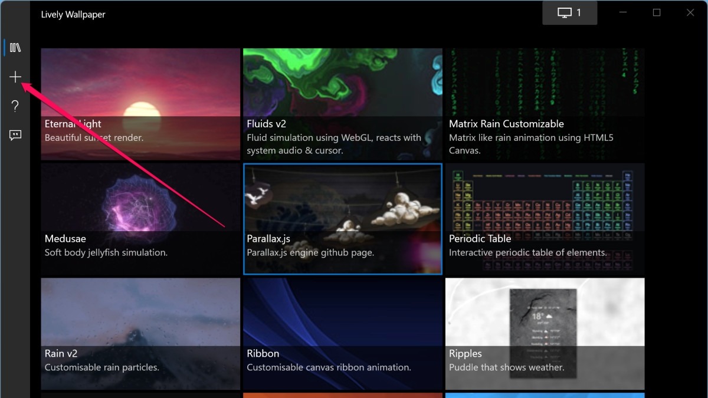Click the "Customisable rain particles." description
708x398 pixels.
[x=102, y=367]
